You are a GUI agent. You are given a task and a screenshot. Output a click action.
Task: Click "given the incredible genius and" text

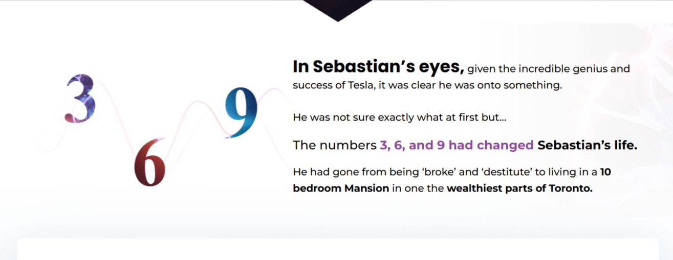[x=549, y=69]
